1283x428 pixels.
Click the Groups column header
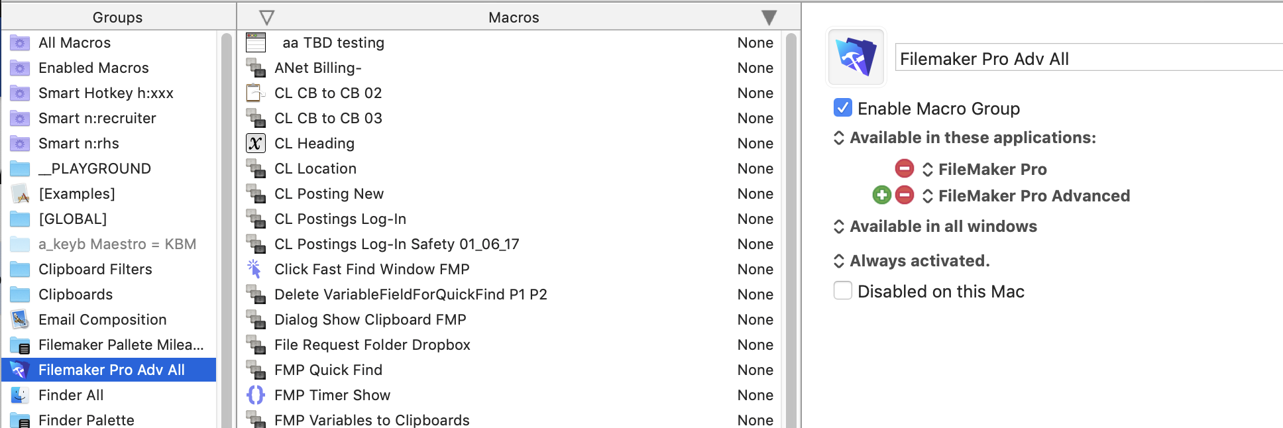point(117,17)
